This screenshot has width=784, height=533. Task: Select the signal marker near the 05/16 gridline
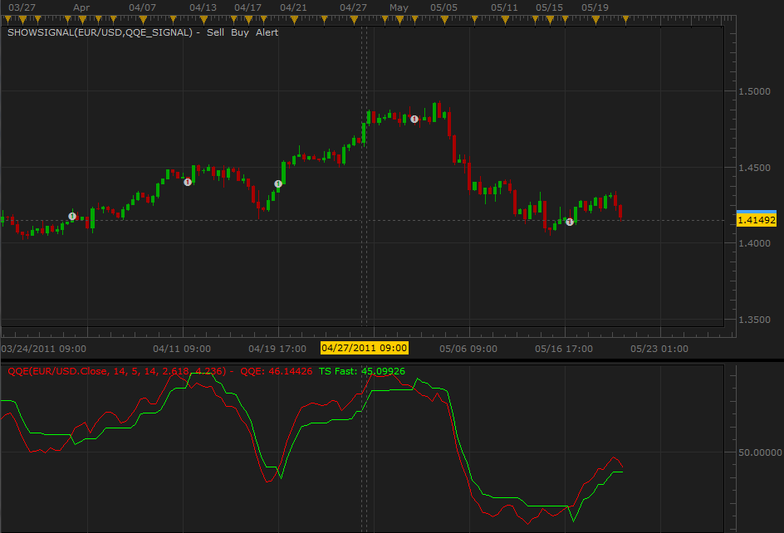coord(570,222)
